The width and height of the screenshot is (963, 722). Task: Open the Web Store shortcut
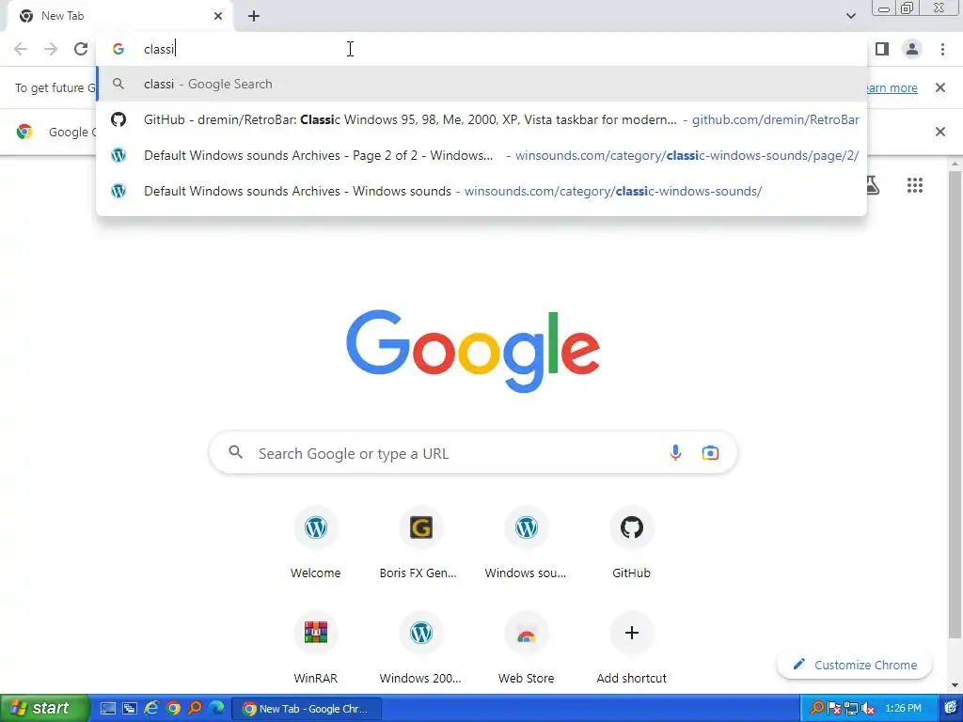(x=527, y=649)
